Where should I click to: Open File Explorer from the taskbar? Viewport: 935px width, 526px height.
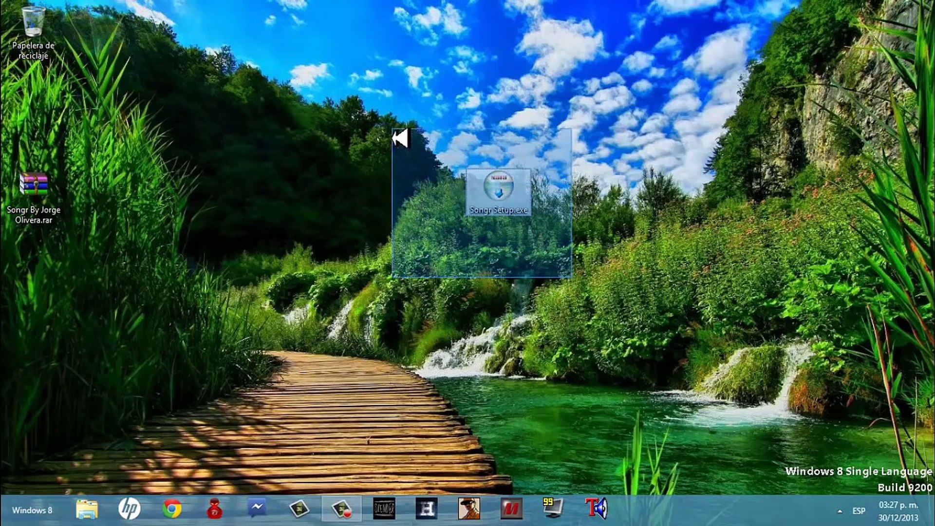tap(87, 509)
